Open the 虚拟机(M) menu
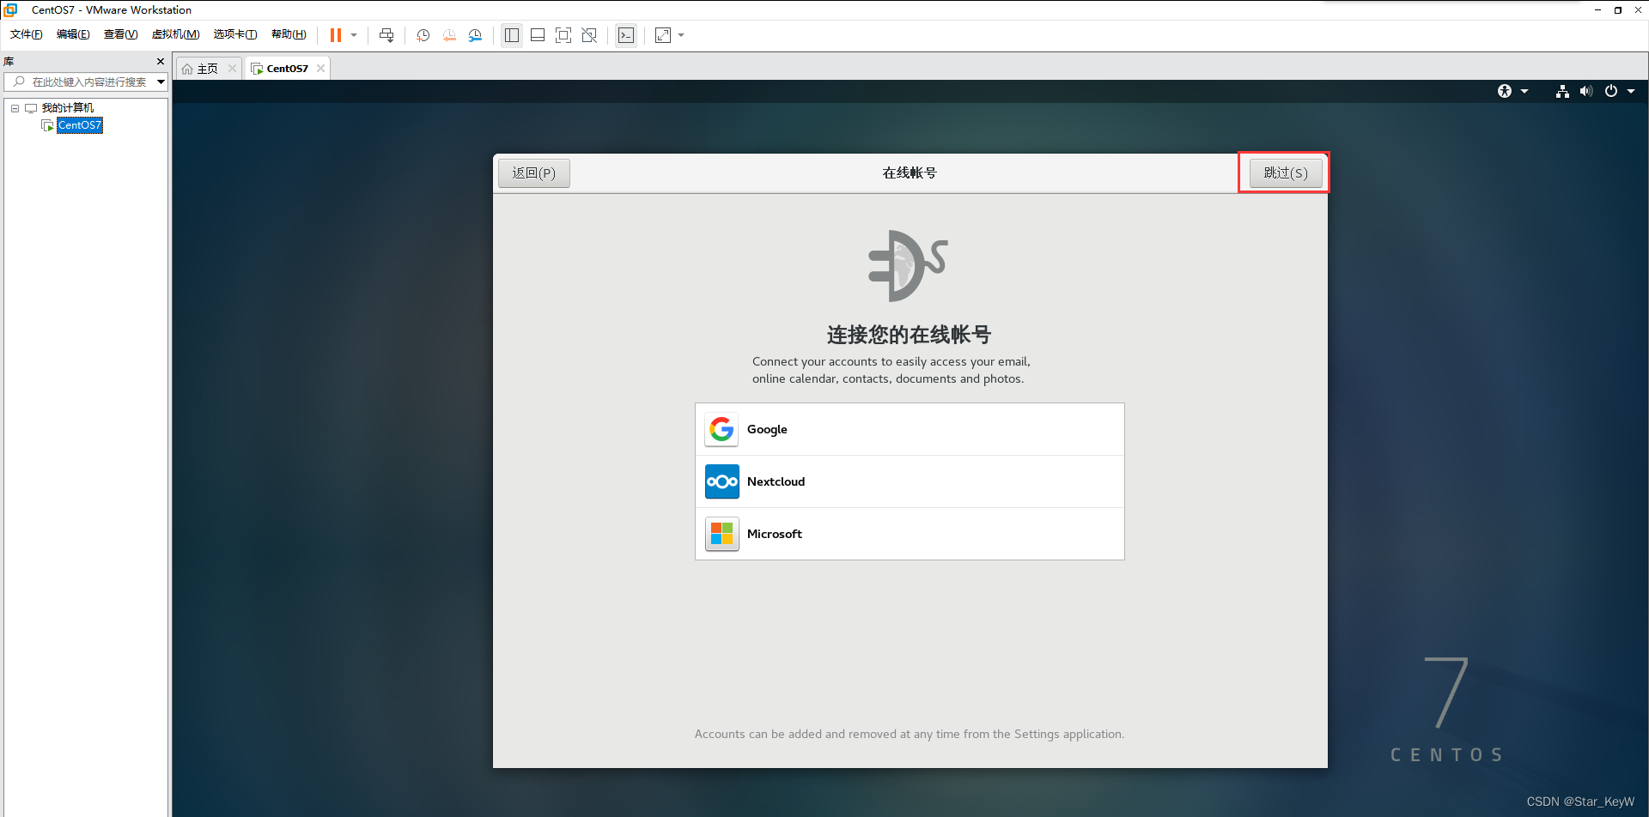This screenshot has height=817, width=1649. pyautogui.click(x=174, y=34)
